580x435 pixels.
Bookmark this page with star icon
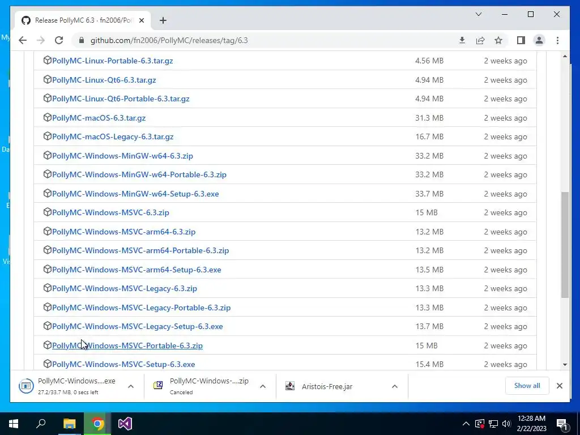[498, 40]
